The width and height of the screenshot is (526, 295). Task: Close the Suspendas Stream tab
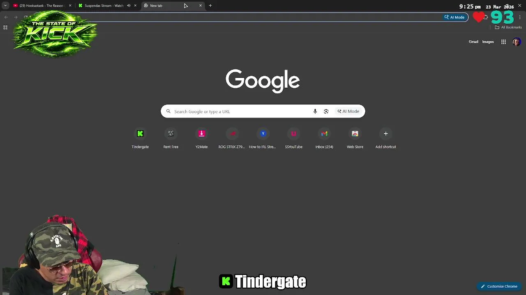coord(135,6)
